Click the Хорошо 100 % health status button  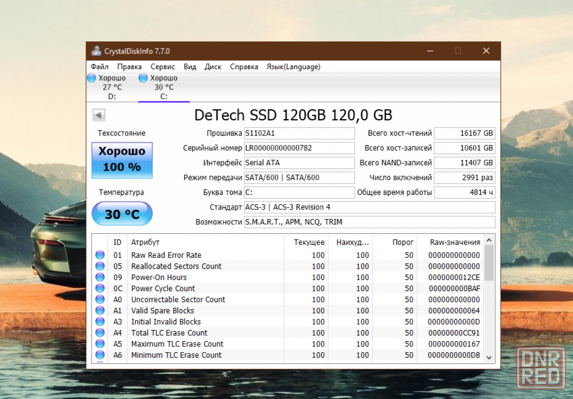coord(122,160)
